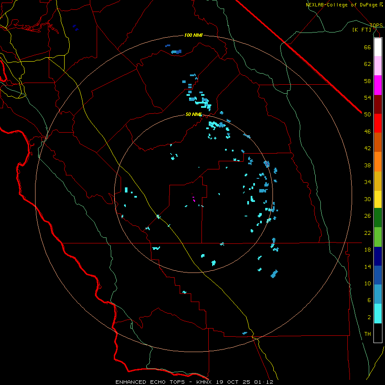Click the legend value "62"
Image resolution: width=385 pixels, height=385 pixels.
click(367, 64)
